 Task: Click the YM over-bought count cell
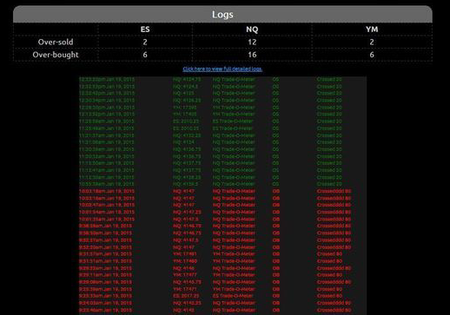point(372,55)
